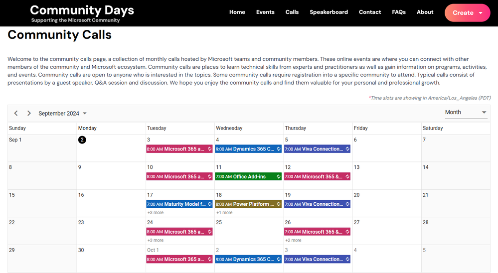Select the date 25 in the calendar

click(x=219, y=223)
